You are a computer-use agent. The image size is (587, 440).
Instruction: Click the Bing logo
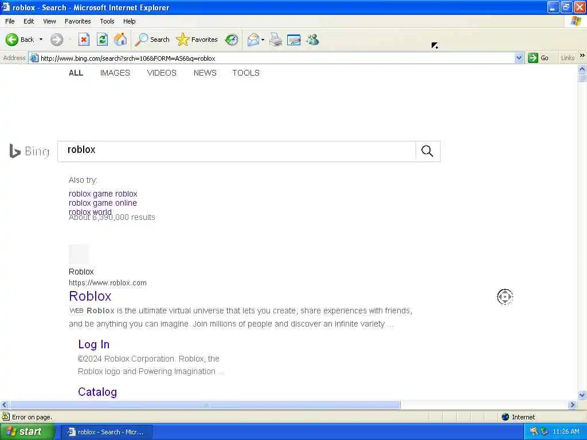click(29, 151)
